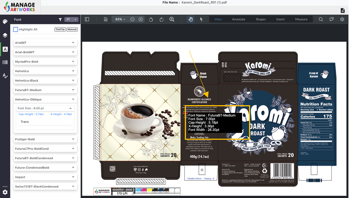Select the arrow pointer tool

tap(201, 19)
